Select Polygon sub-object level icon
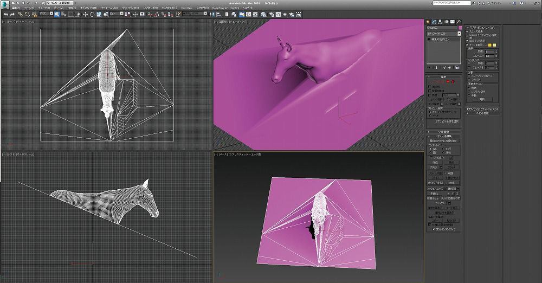 pos(448,82)
